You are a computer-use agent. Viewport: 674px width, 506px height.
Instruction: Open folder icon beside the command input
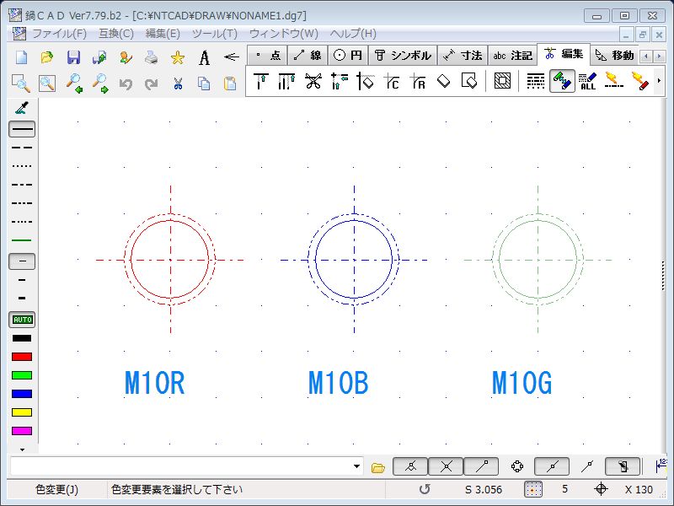click(x=377, y=467)
